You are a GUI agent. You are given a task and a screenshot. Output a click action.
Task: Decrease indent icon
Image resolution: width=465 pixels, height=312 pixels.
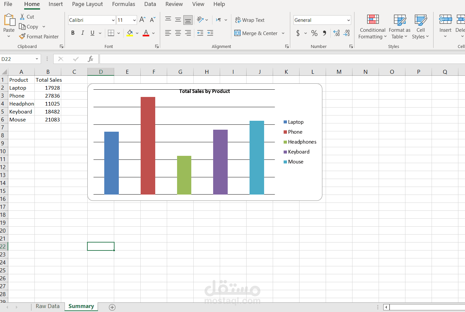pos(200,33)
